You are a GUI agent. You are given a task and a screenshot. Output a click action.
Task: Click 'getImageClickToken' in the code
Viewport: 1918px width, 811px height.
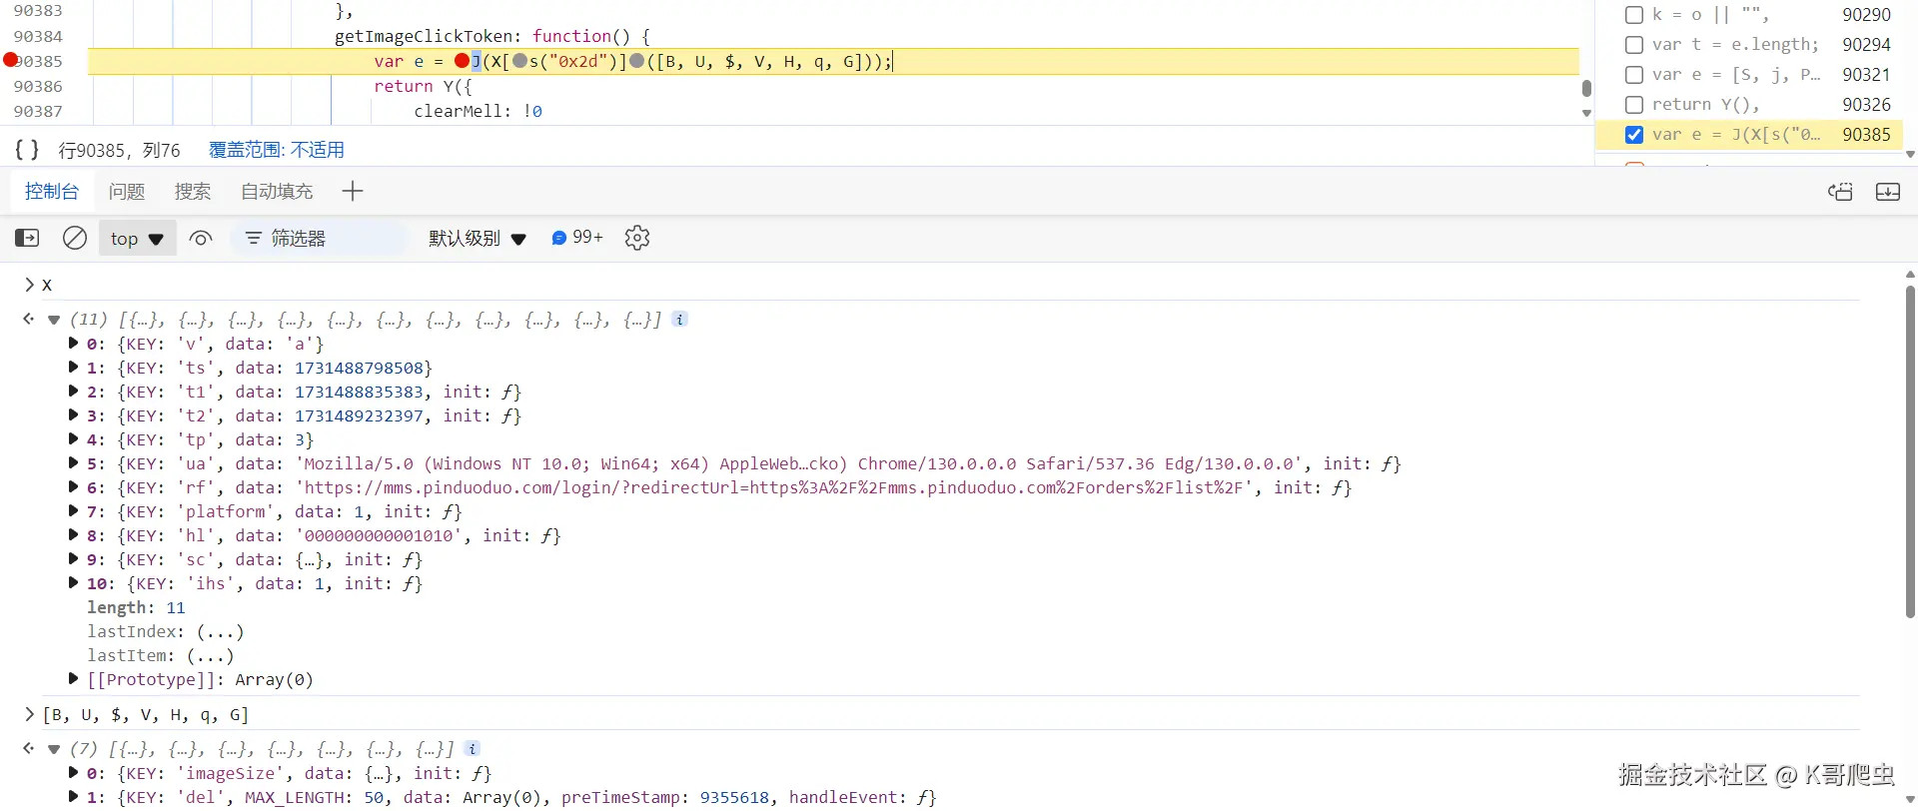coord(423,36)
